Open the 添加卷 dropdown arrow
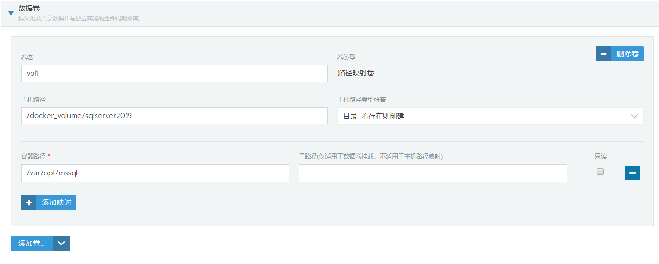The width and height of the screenshot is (659, 264). coord(61,244)
